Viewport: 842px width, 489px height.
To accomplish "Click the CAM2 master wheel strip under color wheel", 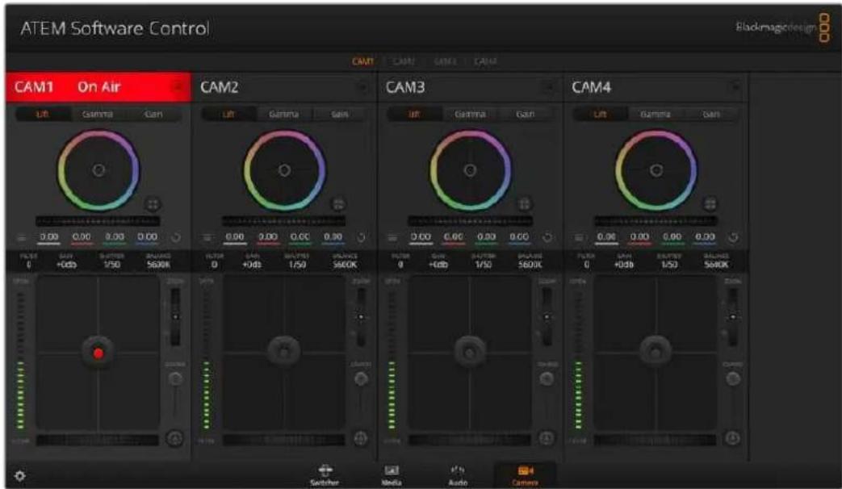I will 283,220.
